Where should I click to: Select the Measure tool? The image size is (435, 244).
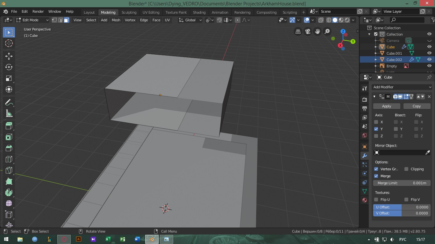tap(9, 113)
